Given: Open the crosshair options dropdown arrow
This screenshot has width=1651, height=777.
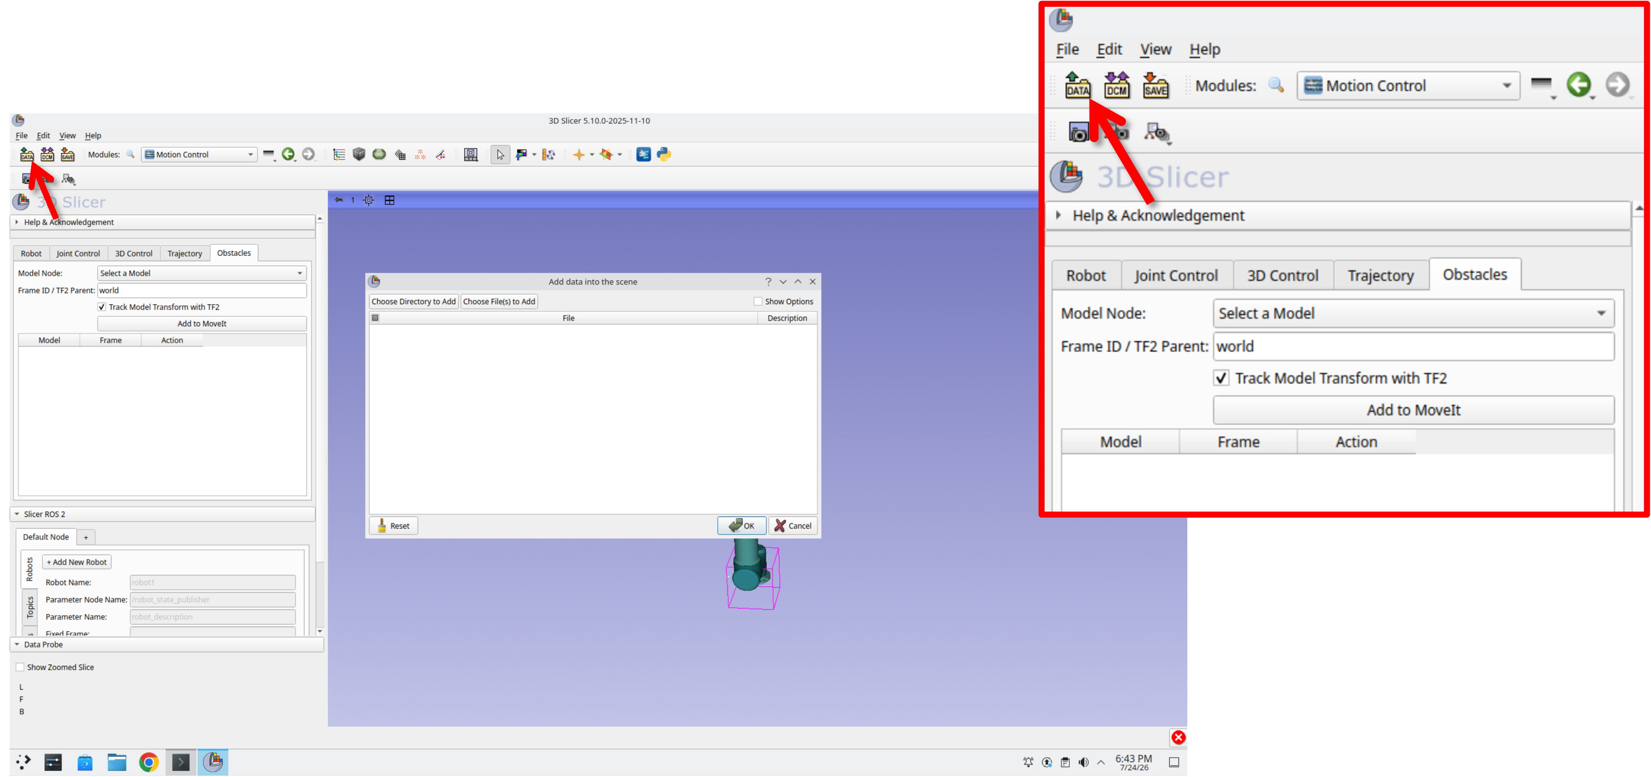Looking at the screenshot, I should 592,154.
